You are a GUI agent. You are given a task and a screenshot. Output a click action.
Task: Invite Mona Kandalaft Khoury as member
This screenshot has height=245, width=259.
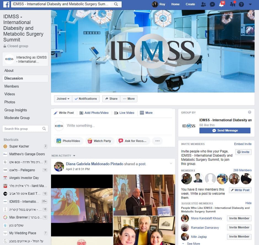point(239,218)
